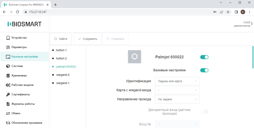Close the BioSmart Unipass Pro tab
This screenshot has width=254, height=128.
(x=47, y=5)
